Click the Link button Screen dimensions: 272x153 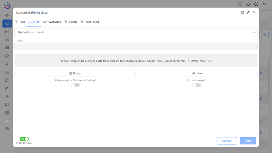pyautogui.click(x=197, y=73)
